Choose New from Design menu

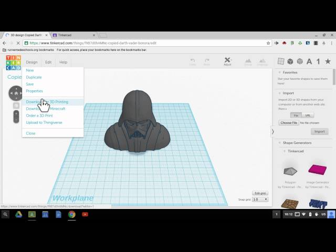52,70
